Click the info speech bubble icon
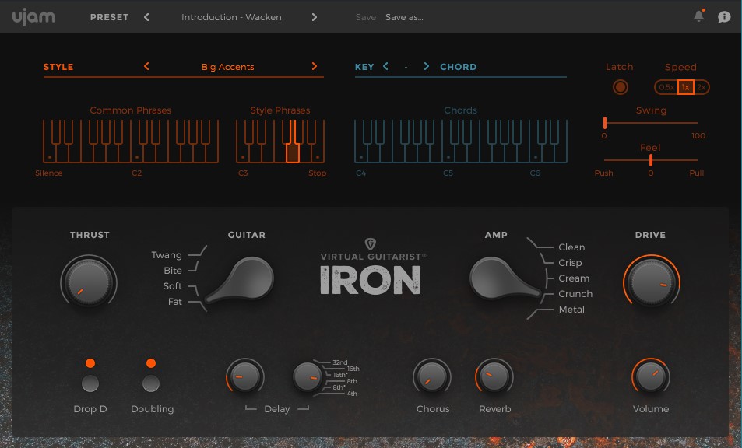 click(x=724, y=17)
